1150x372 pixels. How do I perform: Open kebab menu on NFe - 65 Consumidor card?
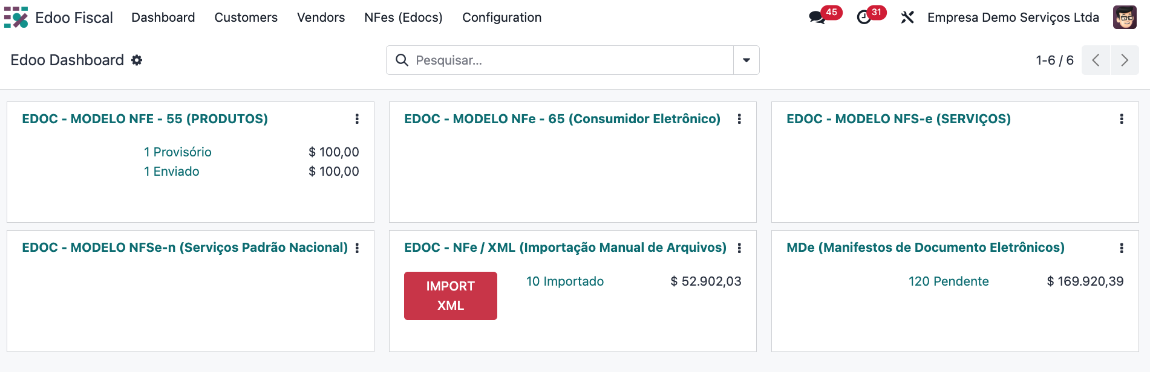tap(739, 119)
